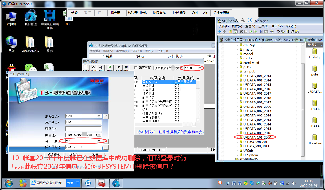The height and width of the screenshot is (190, 325).
Task: Click the 用户名 input field in login dialog
Action: click(83, 122)
